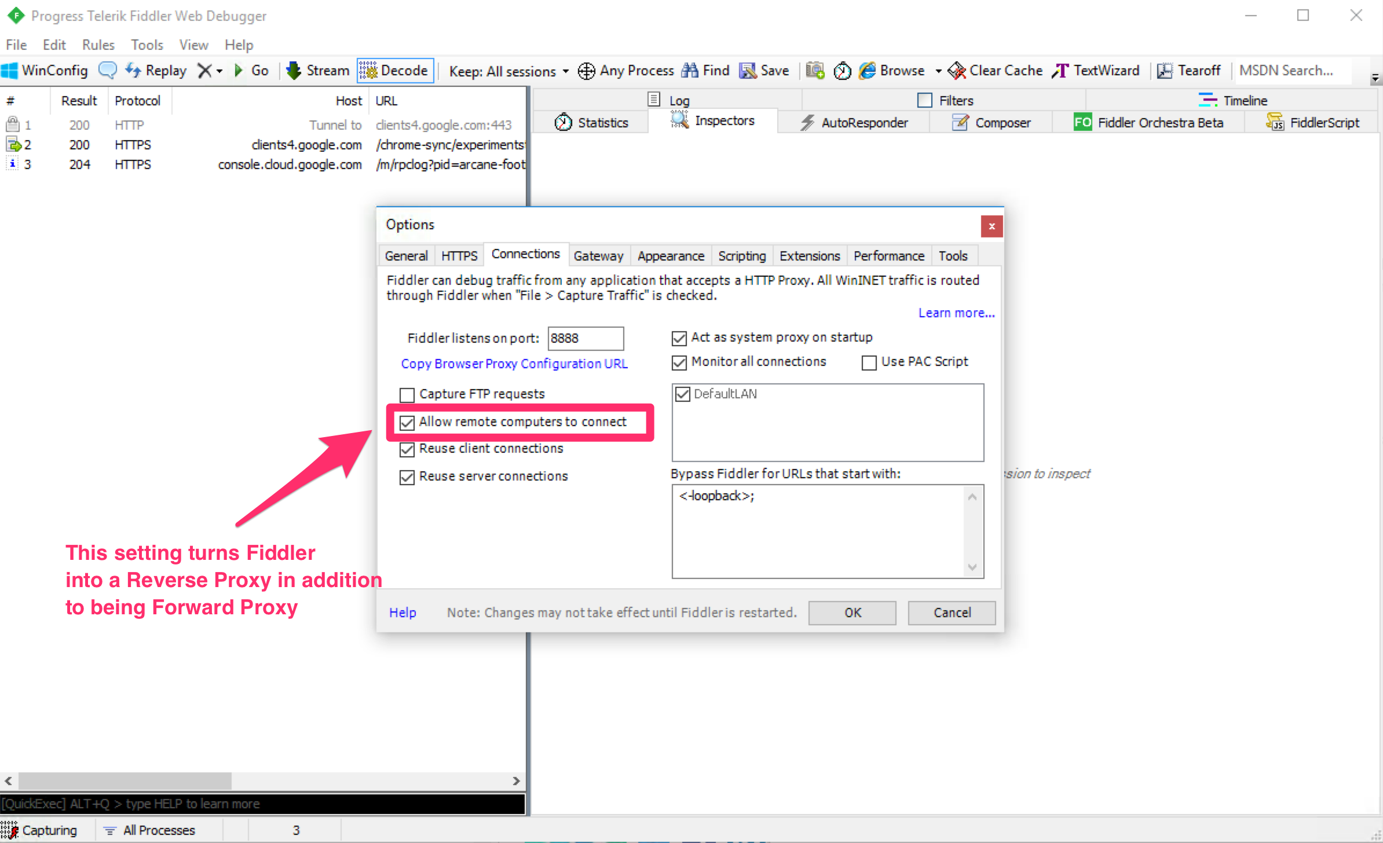
Task: Uncheck Reuse client connections
Action: [407, 449]
